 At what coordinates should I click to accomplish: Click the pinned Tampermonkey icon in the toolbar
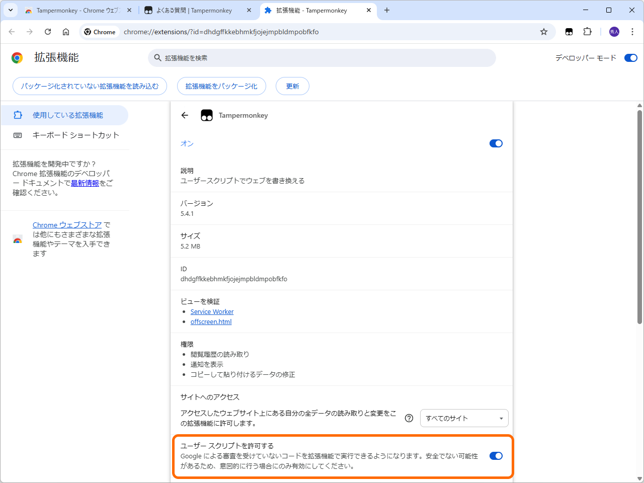569,31
